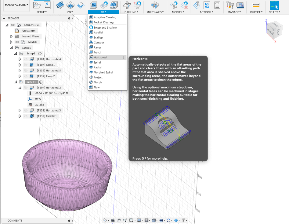Close the 3D dropdown menu header
This screenshot has height=224, width=289.
pyautogui.click(x=103, y=12)
